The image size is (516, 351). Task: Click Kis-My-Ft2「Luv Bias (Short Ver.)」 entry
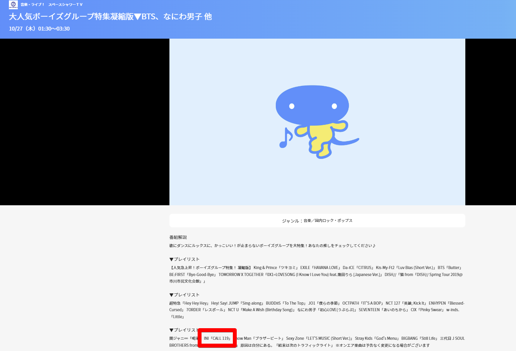click(406, 268)
